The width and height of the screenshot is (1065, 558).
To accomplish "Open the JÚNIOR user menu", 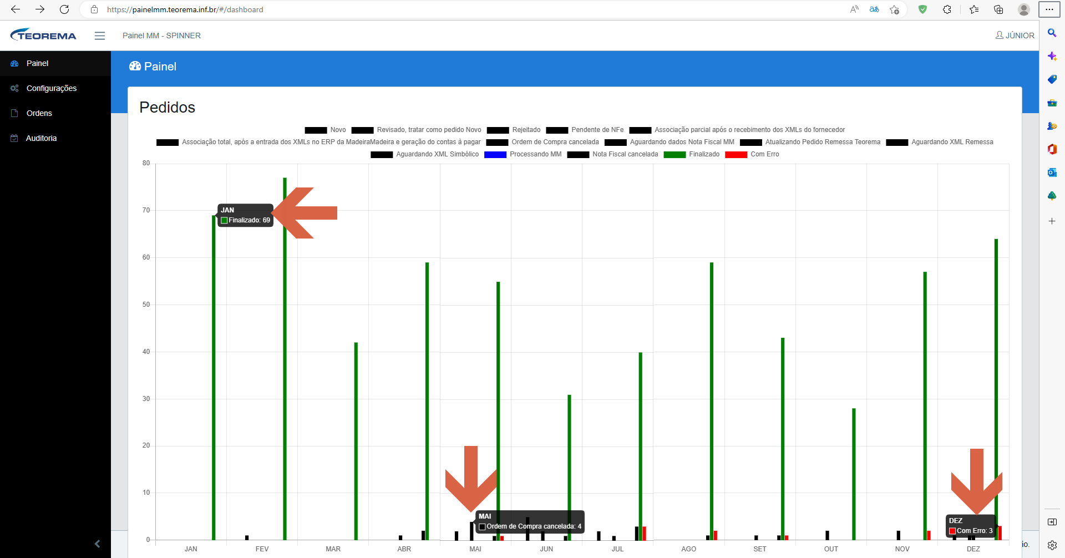I will tap(1015, 35).
